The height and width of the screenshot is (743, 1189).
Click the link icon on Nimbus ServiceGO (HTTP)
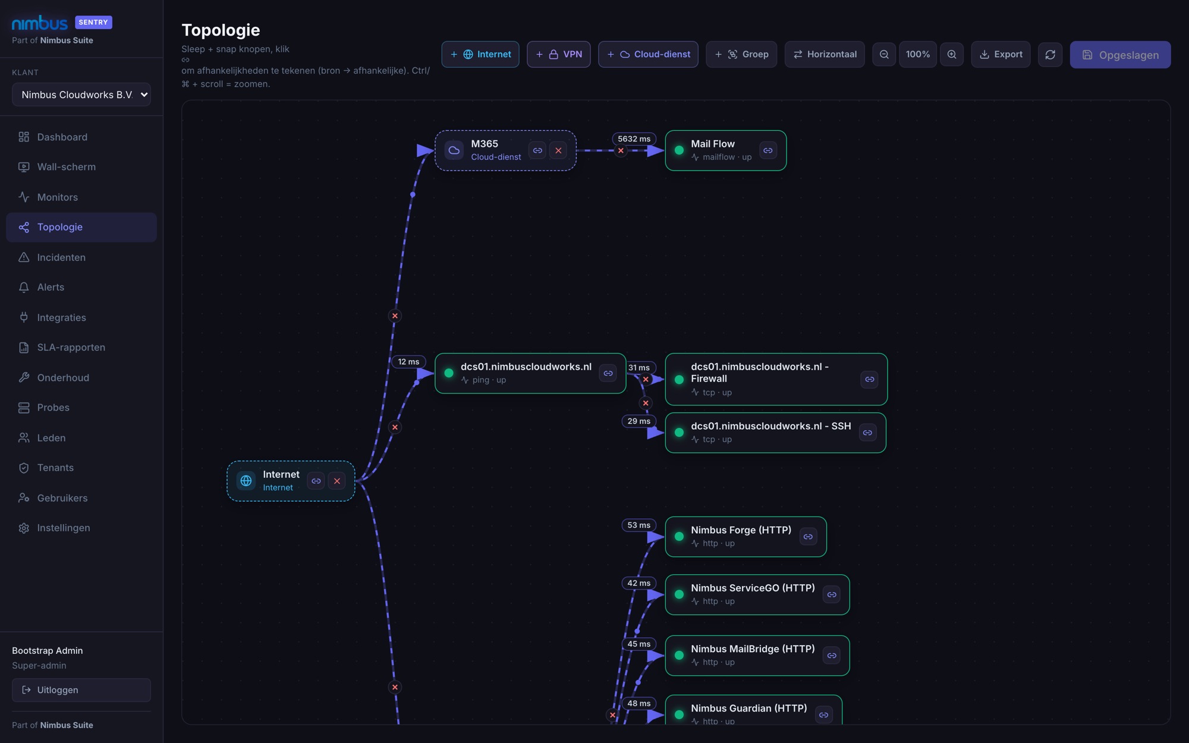832,594
